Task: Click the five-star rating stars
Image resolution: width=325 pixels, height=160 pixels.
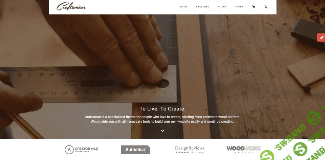Action: [x=182, y=153]
